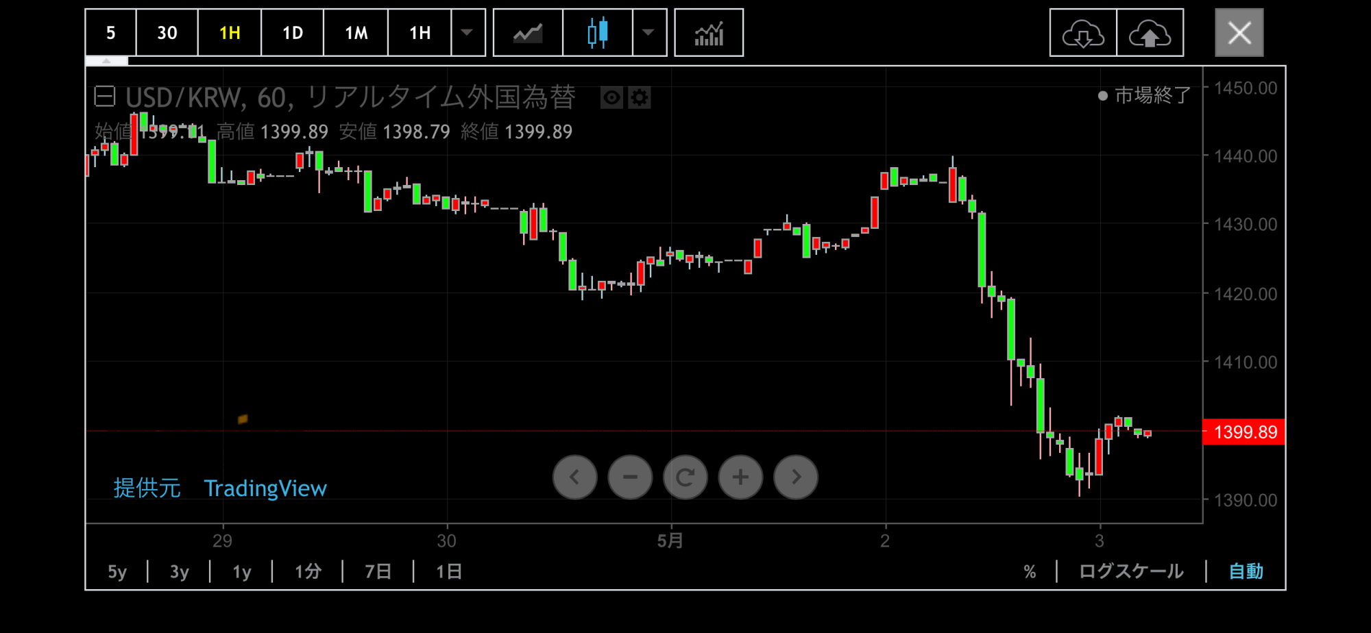Toggle the % percentage scale
Viewport: 1371px width, 633px height.
tap(1030, 572)
